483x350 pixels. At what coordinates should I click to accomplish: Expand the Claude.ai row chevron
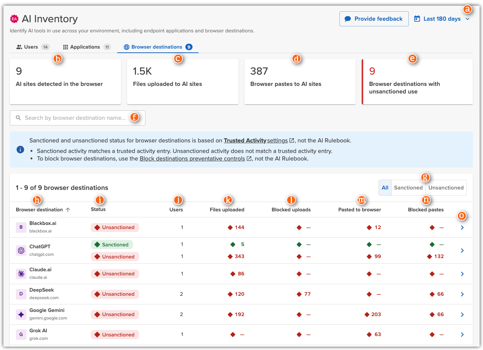(462, 274)
